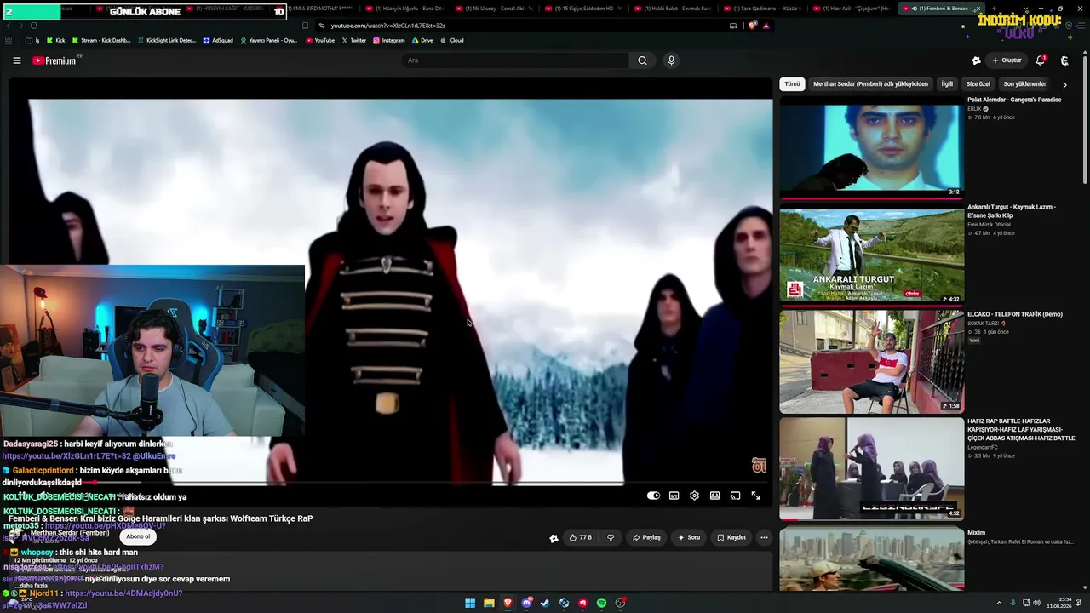Image resolution: width=1090 pixels, height=613 pixels.
Task: Show hidden system tray icons
Action: (999, 603)
